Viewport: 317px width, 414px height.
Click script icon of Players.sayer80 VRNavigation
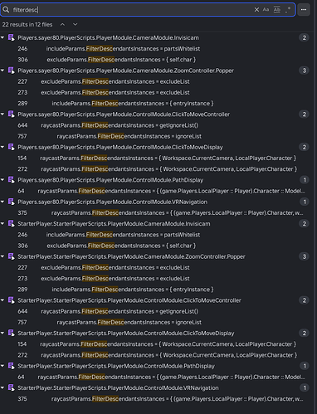tap(12, 202)
